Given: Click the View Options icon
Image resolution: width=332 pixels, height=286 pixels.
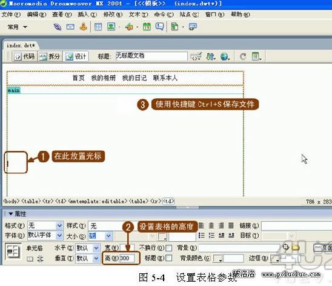Looking at the screenshot, I should coord(256,56).
